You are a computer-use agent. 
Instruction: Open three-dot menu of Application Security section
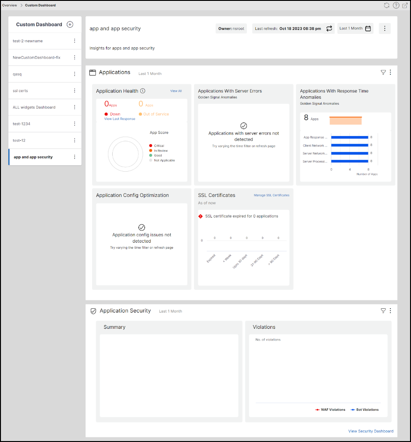(x=390, y=311)
